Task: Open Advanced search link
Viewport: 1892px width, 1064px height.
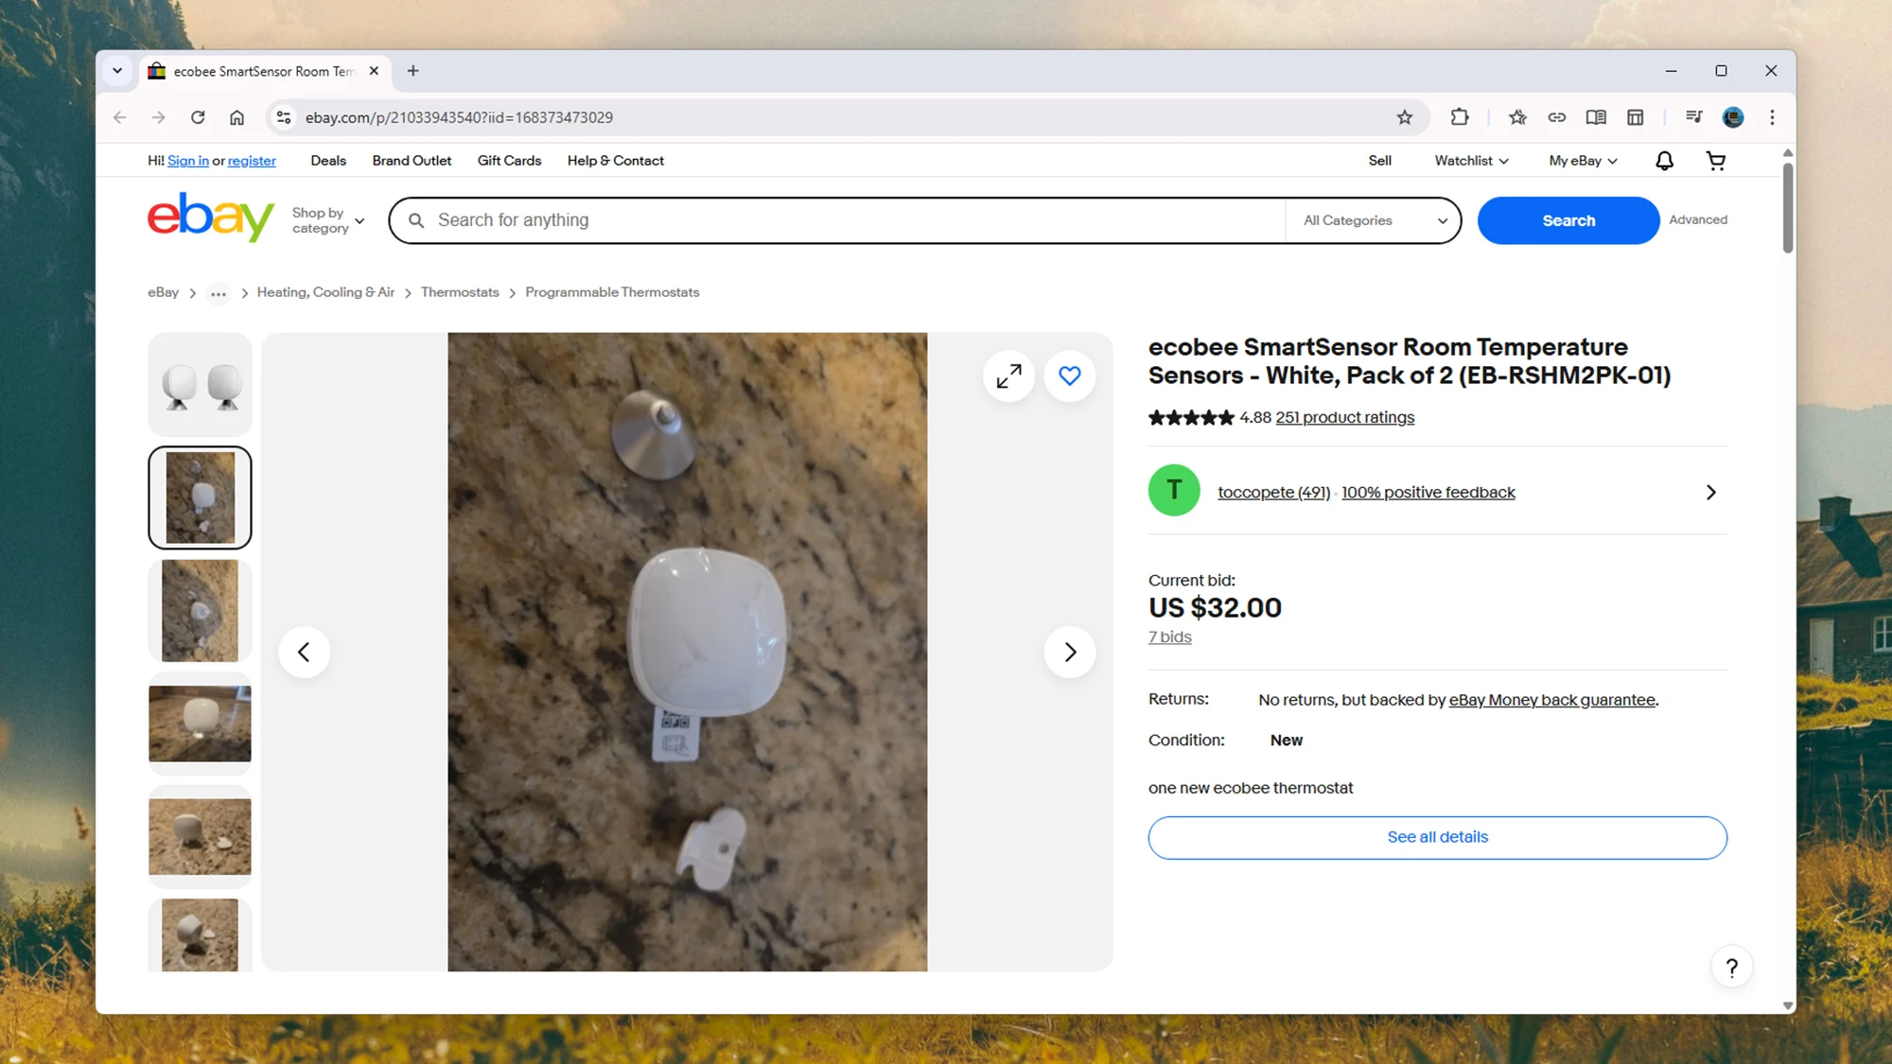Action: coord(1697,219)
